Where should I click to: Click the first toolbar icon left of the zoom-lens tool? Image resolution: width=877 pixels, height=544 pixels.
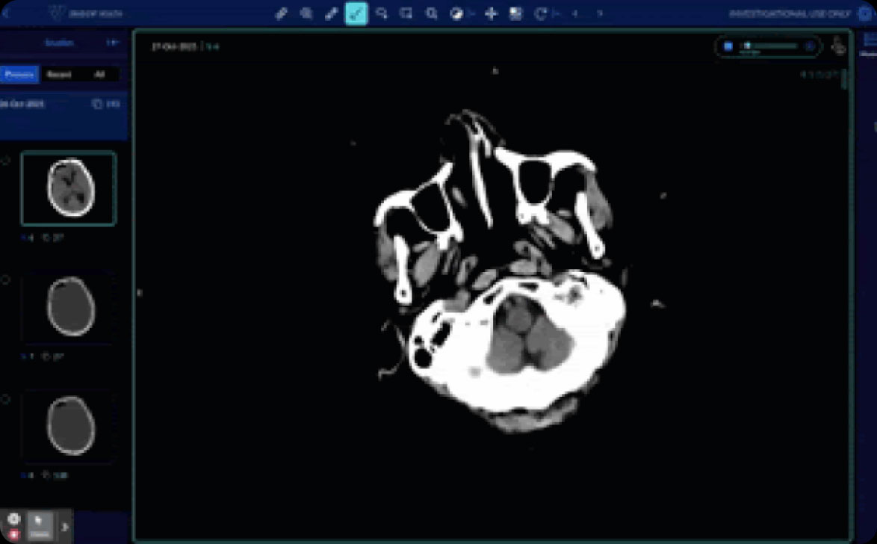coord(282,13)
